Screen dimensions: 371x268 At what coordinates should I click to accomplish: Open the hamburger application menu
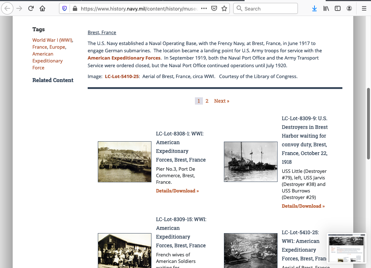coord(364,8)
